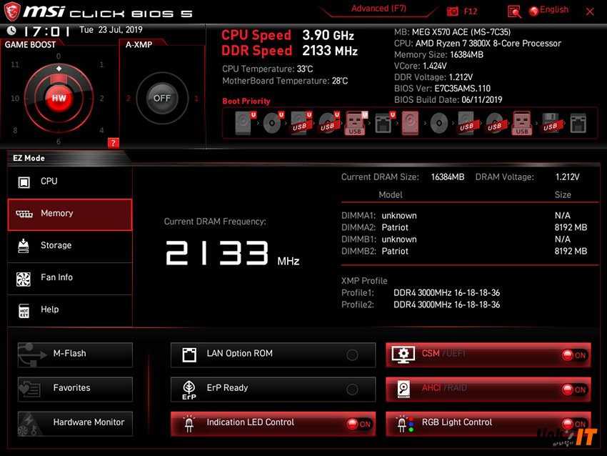Image resolution: width=607 pixels, height=456 pixels.
Task: Click the CPU Temperature 33°C reading
Action: (267, 69)
